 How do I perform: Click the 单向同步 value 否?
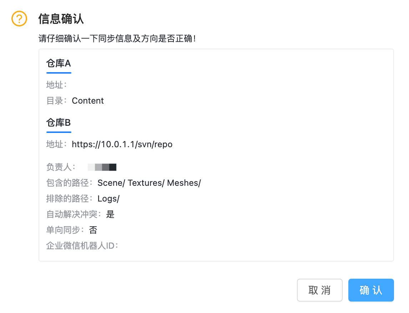pos(93,230)
